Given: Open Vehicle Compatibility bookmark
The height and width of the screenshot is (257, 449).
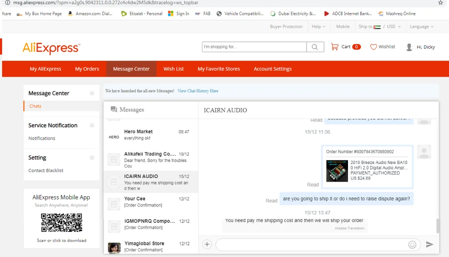Looking at the screenshot, I should [x=240, y=13].
